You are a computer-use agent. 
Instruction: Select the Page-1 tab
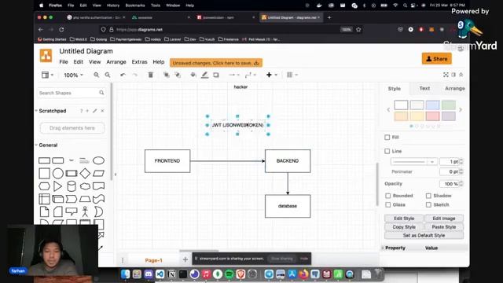[154, 260]
